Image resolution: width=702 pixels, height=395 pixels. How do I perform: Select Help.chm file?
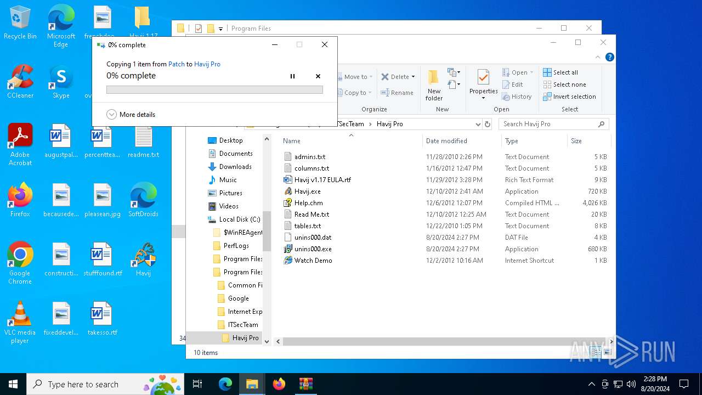tap(308, 203)
